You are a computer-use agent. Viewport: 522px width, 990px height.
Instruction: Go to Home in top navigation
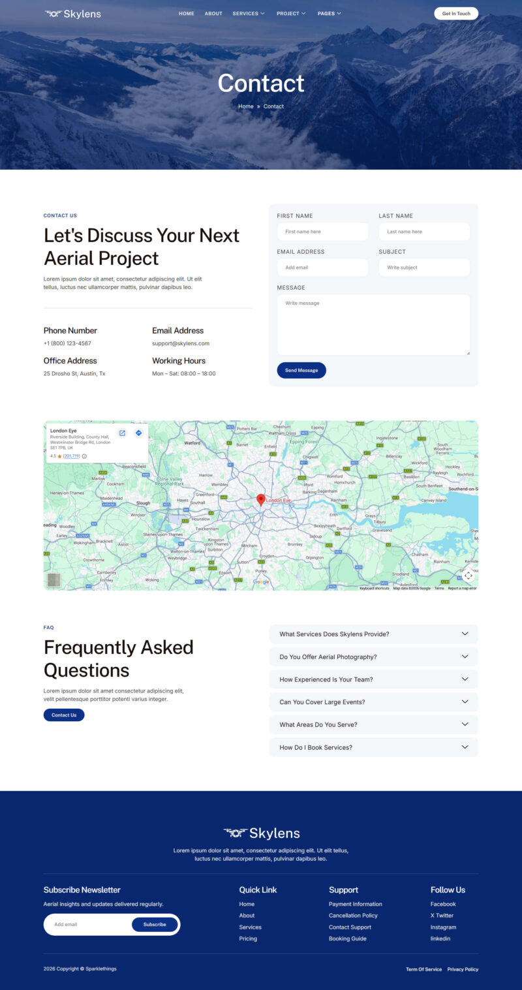(x=187, y=14)
